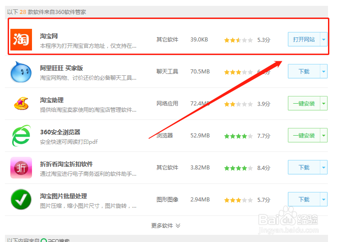The height and width of the screenshot is (242, 337).
Task: Click 打开网站 button for 淘宝网
Action: click(304, 39)
